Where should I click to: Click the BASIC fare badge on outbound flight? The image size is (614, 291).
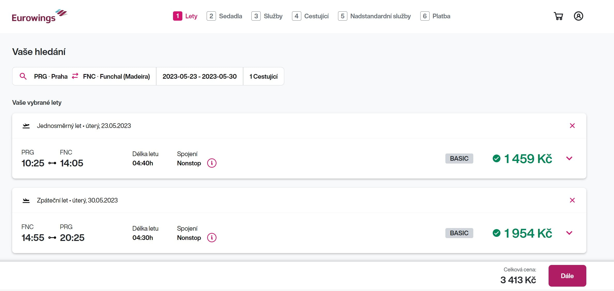point(459,158)
